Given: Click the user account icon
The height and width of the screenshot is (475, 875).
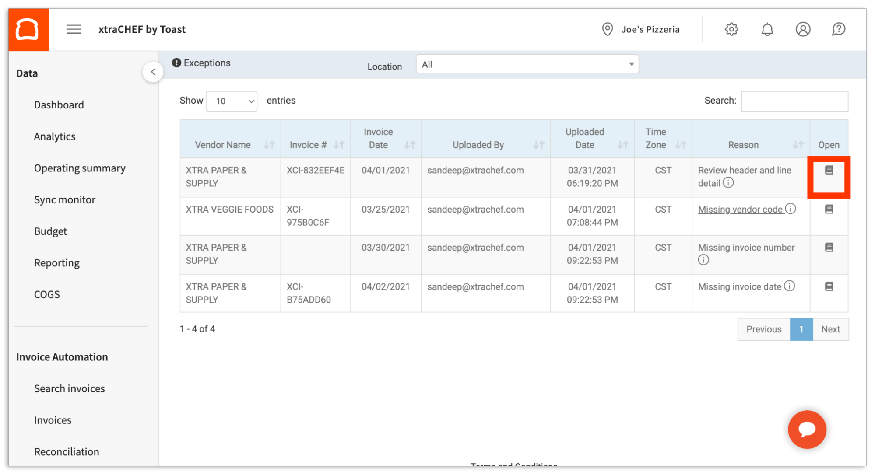Looking at the screenshot, I should pyautogui.click(x=802, y=29).
